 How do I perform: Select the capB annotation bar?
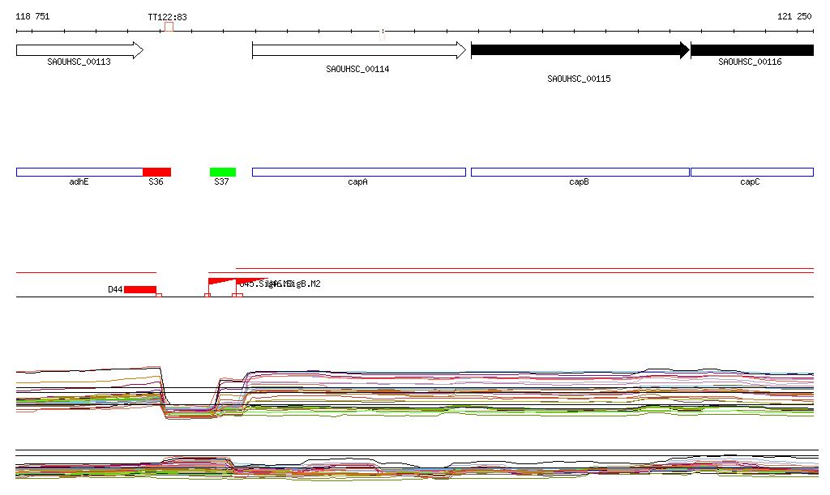click(x=580, y=172)
